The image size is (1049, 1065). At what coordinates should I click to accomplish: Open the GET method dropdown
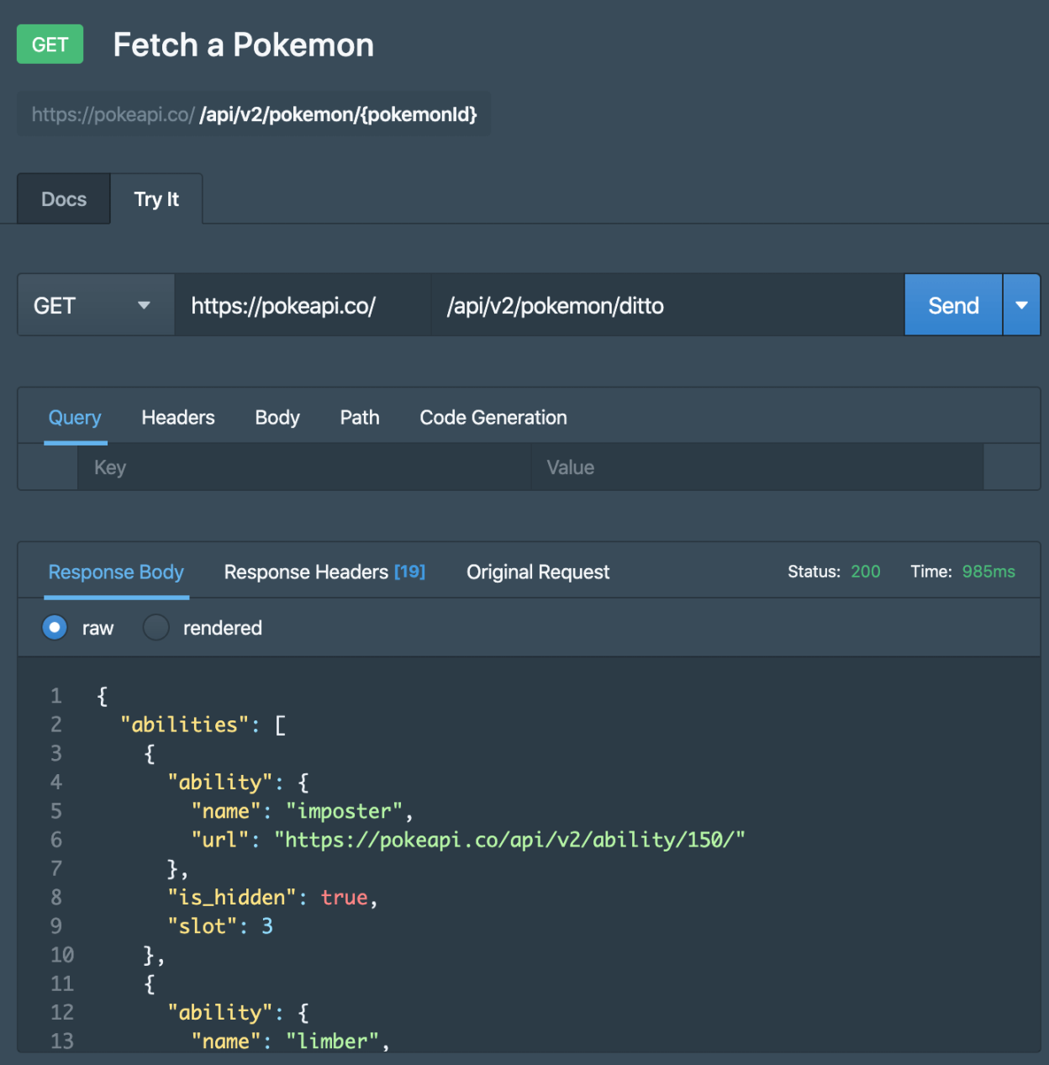[x=96, y=305]
